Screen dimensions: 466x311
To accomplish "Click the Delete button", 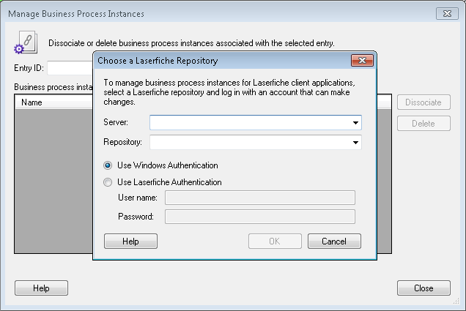I will click(424, 124).
